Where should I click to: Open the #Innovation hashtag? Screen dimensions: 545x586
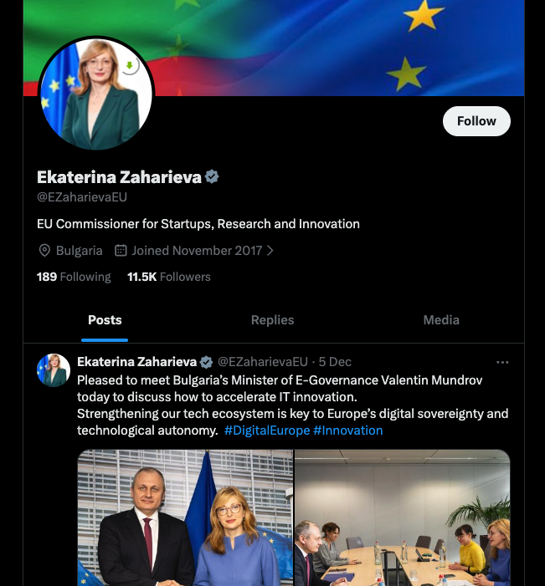click(348, 431)
